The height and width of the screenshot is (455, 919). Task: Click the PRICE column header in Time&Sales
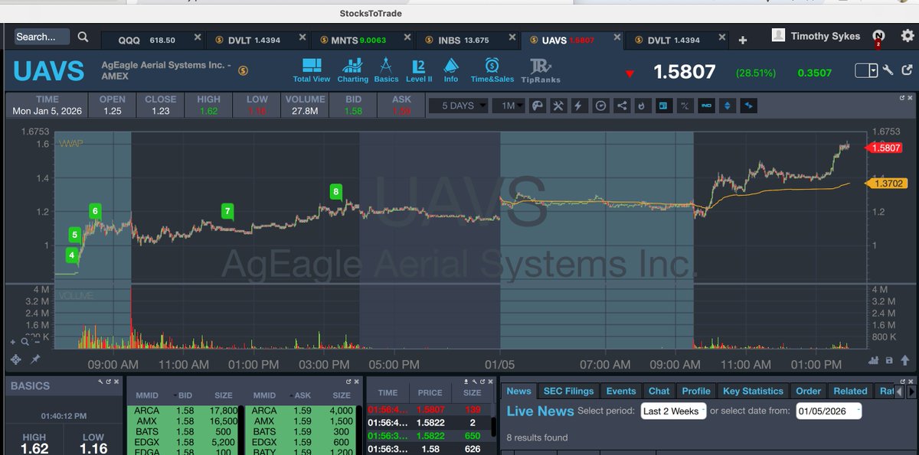(x=430, y=393)
